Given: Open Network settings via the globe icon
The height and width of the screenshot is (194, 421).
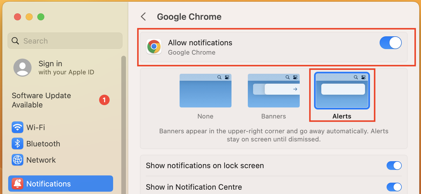Looking at the screenshot, I should coord(17,160).
